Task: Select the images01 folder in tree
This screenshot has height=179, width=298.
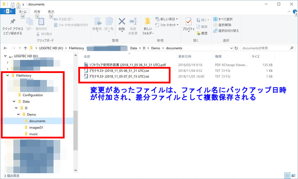Action: pyautogui.click(x=36, y=127)
